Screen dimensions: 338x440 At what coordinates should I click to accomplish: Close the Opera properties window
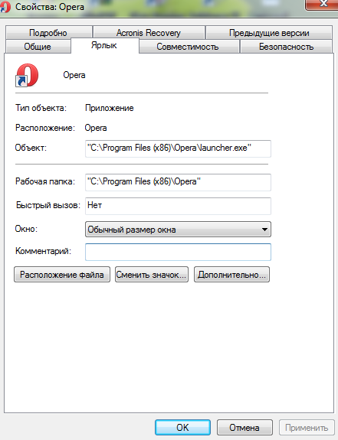tap(323, 5)
